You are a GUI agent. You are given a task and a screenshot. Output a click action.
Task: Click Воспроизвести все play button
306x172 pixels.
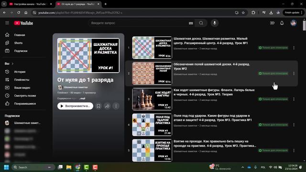coord(75,106)
